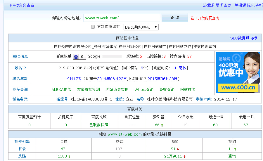
Task: Click the 360 indexed value 91
Action: 173,149
